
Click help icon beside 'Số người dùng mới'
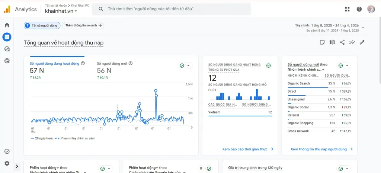pos(131,63)
